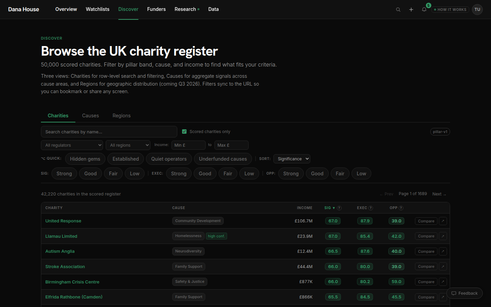The width and height of the screenshot is (491, 307).
Task: Compare United Response charity
Action: click(x=426, y=221)
